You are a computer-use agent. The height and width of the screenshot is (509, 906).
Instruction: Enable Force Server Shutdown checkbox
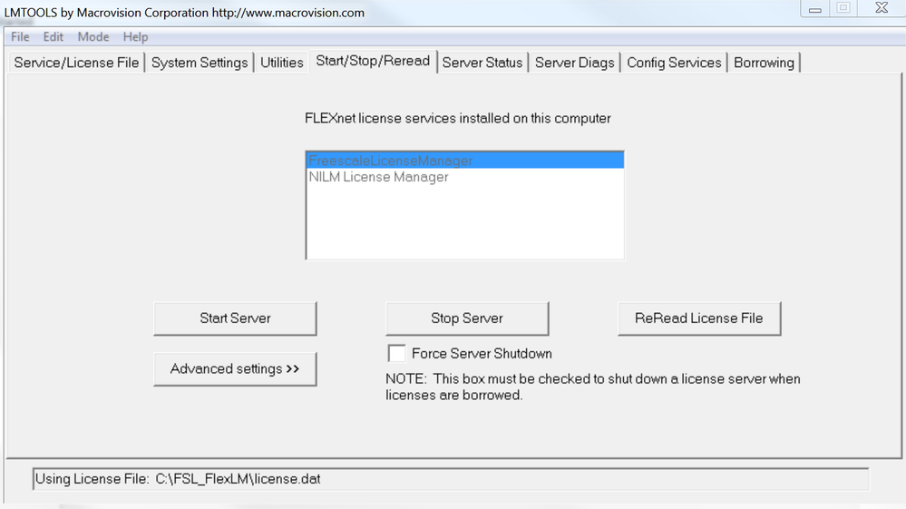point(397,353)
